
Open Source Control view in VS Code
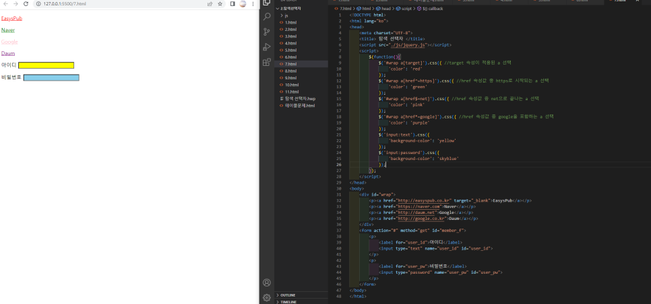click(x=267, y=32)
